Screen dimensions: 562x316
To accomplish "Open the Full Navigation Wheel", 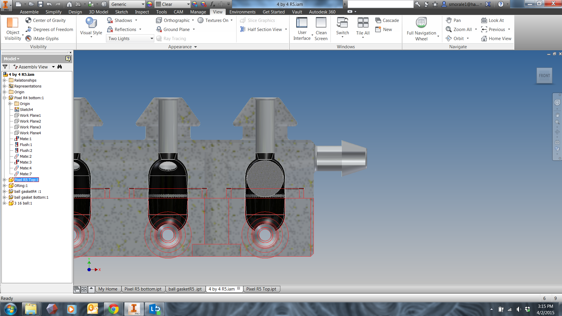I will [x=421, y=23].
